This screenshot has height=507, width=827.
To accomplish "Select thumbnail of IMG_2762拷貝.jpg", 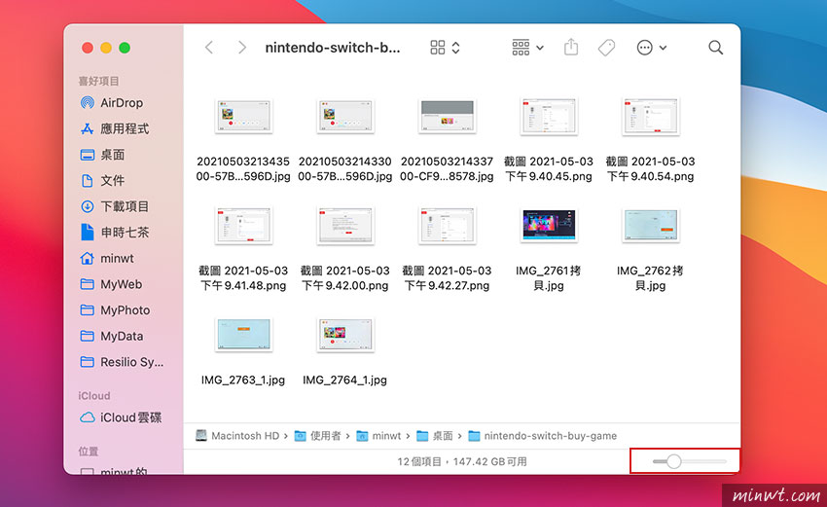I will (x=650, y=225).
